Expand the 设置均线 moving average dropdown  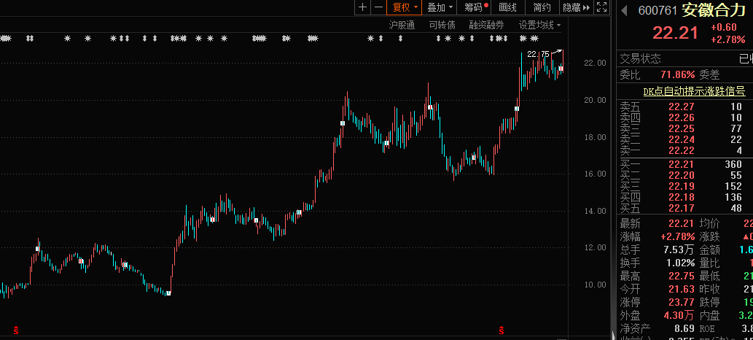540,25
